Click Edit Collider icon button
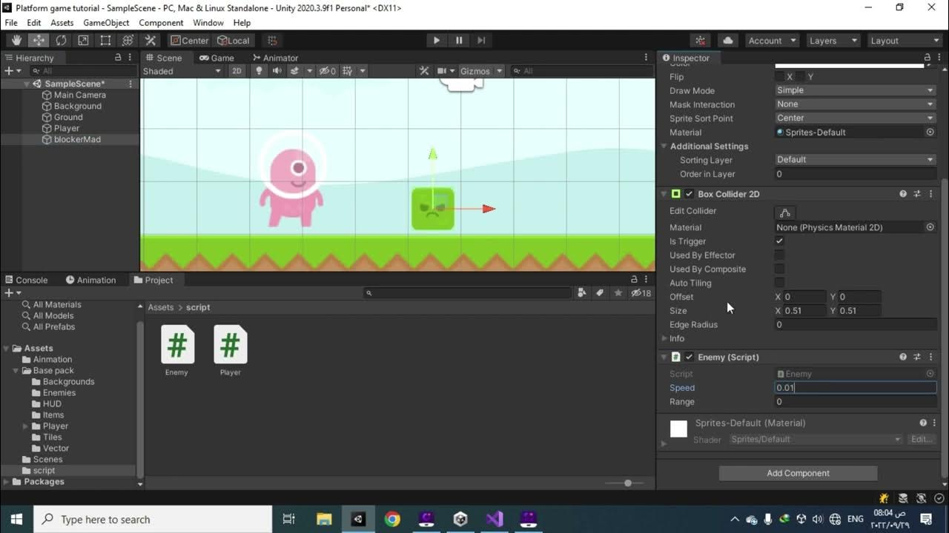 [x=785, y=212]
